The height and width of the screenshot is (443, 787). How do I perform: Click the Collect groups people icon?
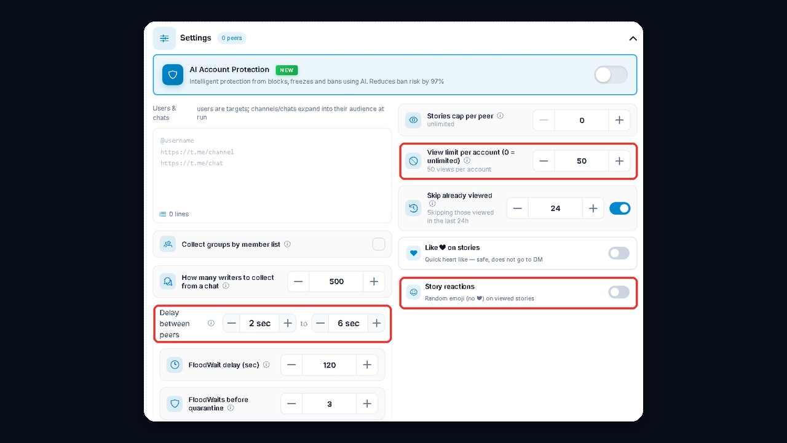[168, 244]
